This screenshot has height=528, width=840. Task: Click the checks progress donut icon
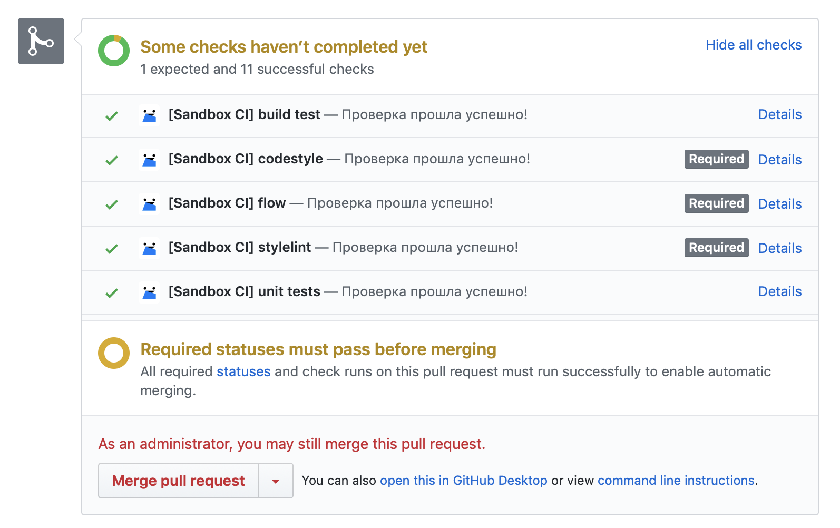click(114, 51)
